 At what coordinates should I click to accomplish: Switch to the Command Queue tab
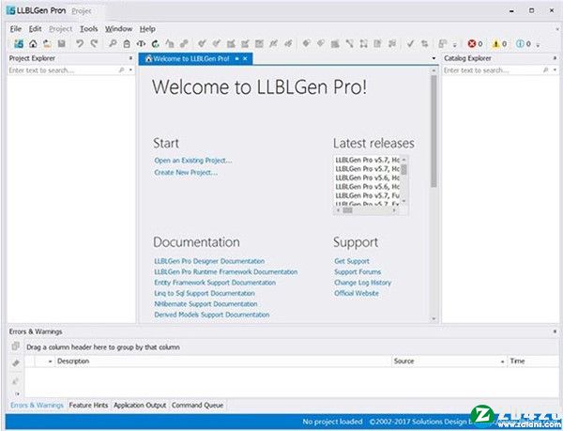[x=197, y=405]
